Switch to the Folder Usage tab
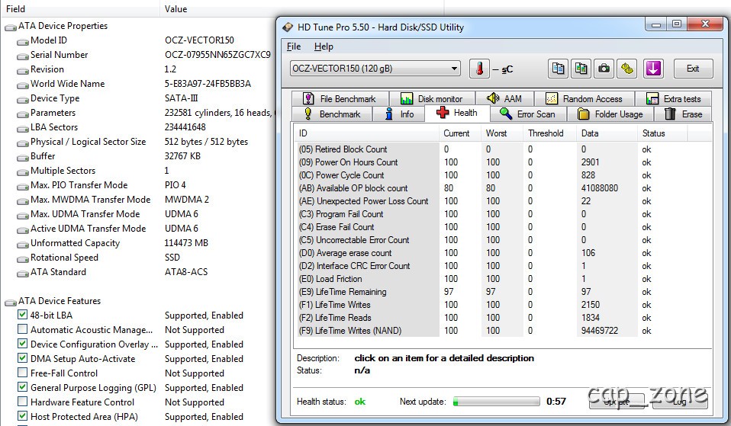Viewport: 731px width, 426px height. click(x=610, y=114)
